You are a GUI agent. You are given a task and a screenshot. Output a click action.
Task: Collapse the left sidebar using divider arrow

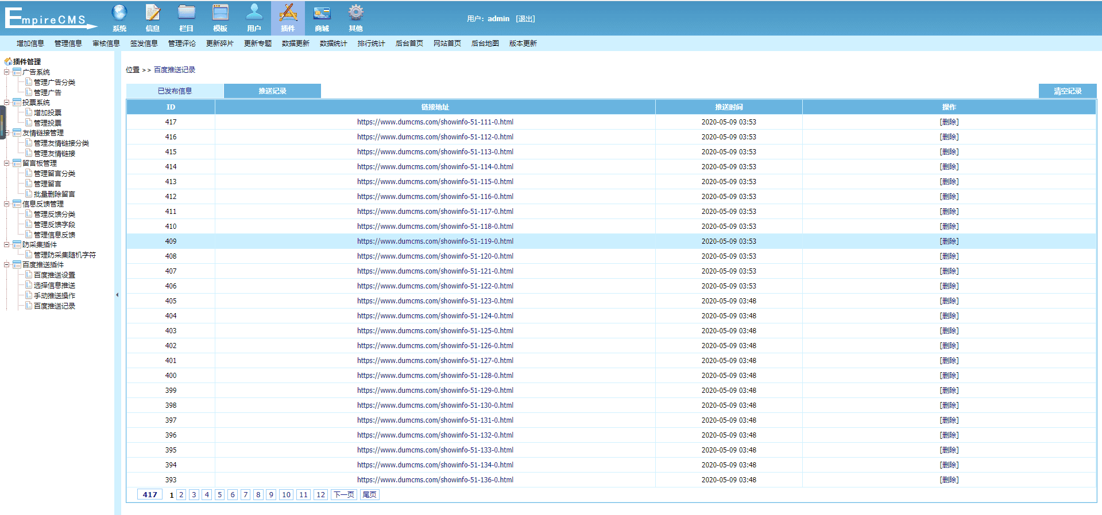tap(117, 295)
